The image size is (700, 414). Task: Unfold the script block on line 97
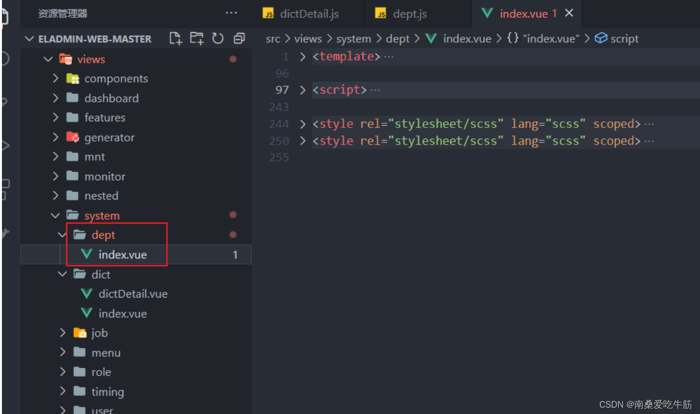pyautogui.click(x=302, y=90)
